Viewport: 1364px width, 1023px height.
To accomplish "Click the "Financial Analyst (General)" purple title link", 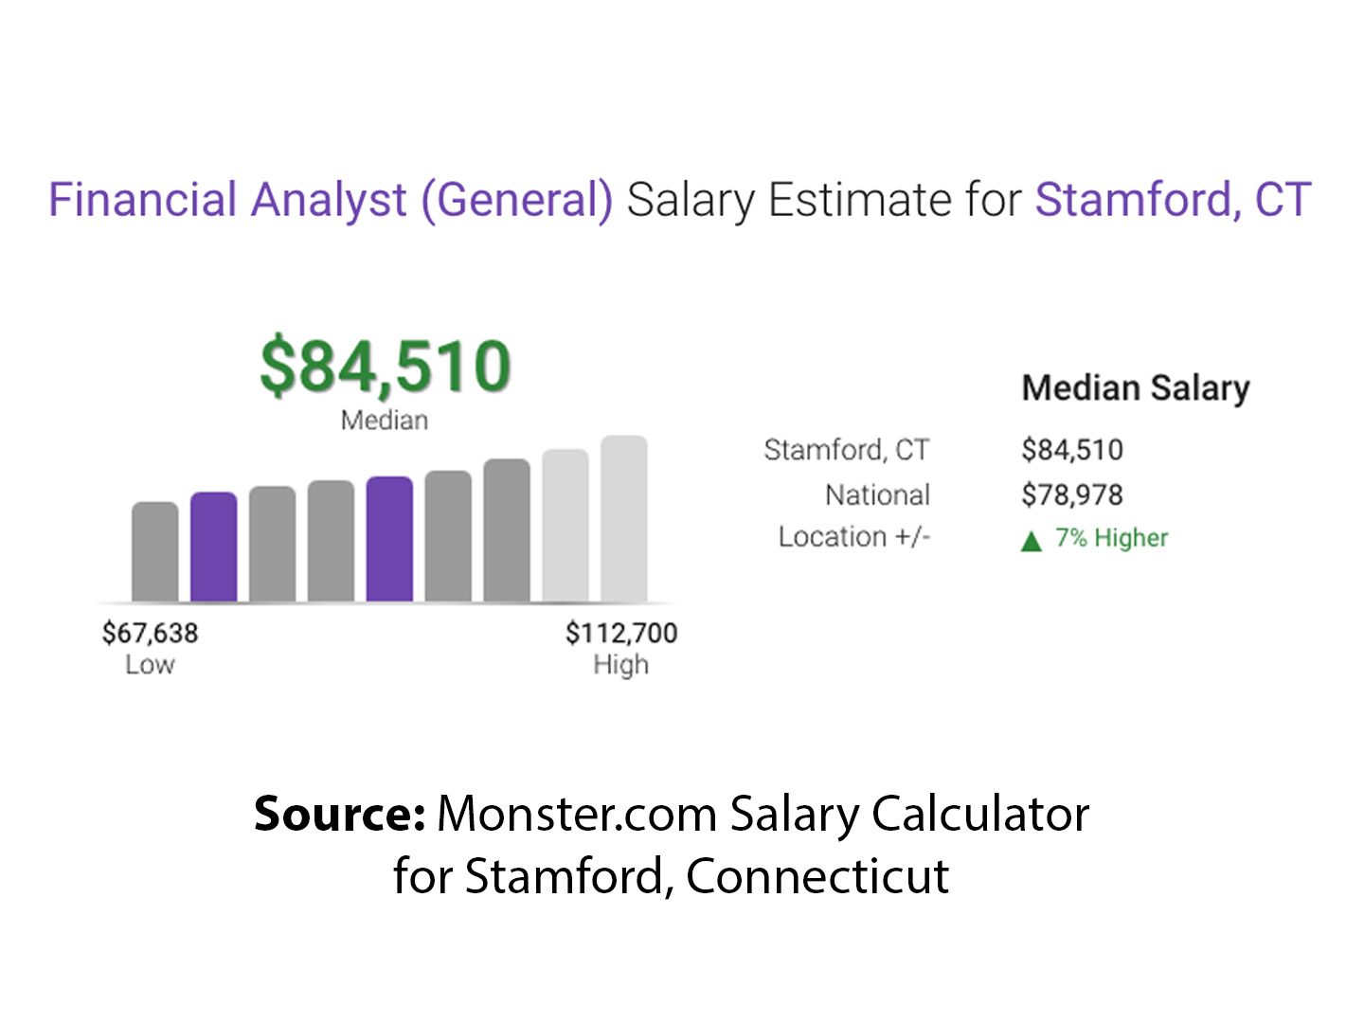I will (331, 200).
